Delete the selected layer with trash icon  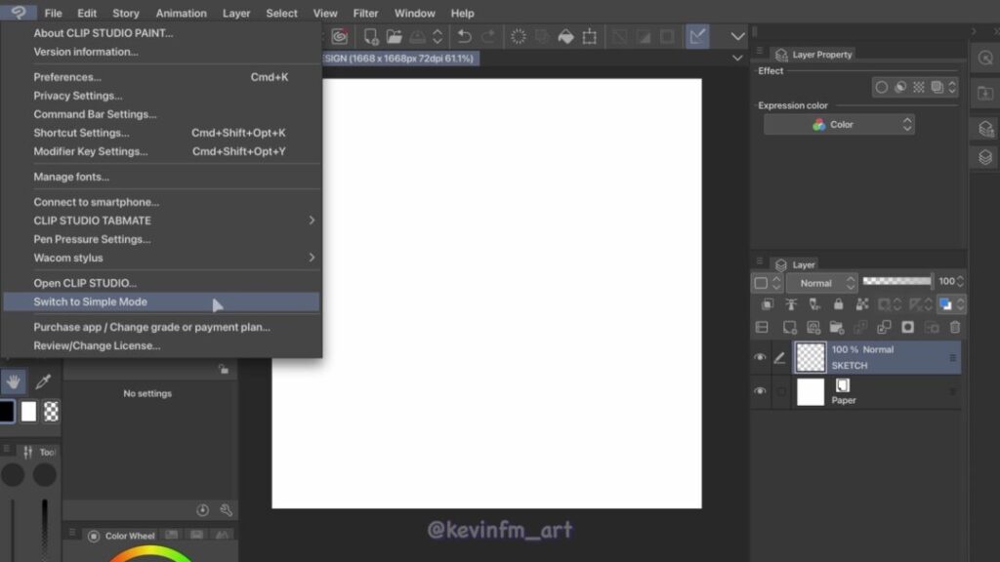(955, 328)
